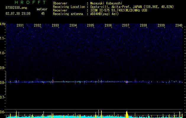Click the 1.1 kHz axis label
This screenshot has height=118, width=186.
point(2,38)
